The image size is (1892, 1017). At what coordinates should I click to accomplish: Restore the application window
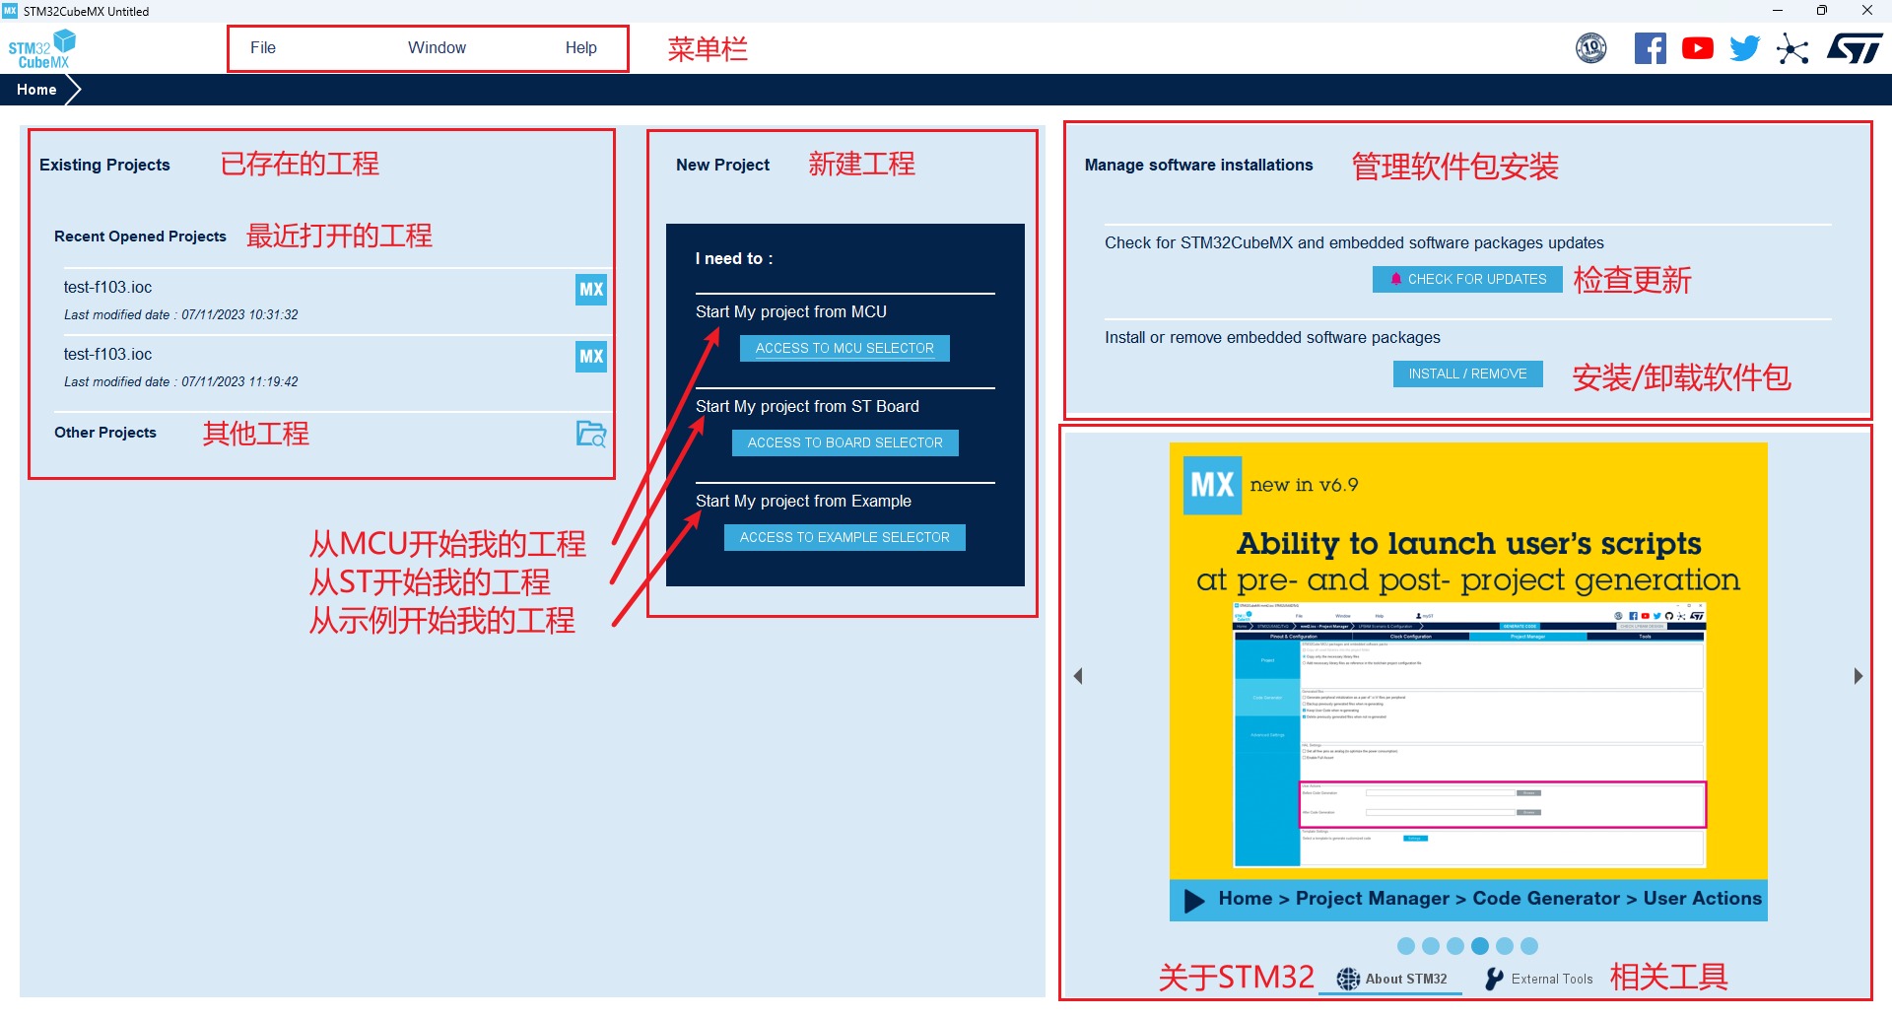click(1822, 11)
